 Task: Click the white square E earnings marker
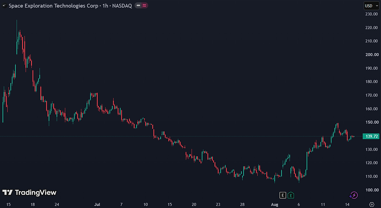tap(283, 195)
